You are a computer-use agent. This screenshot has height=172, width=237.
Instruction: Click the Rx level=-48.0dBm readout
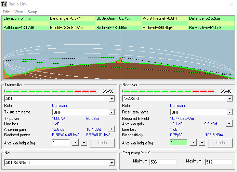tap(112, 28)
